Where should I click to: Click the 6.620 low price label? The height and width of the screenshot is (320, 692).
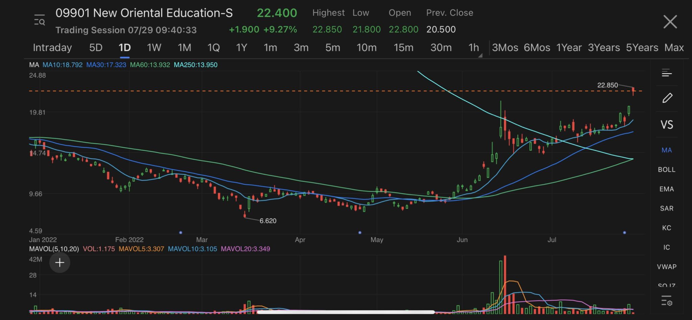tap(268, 221)
